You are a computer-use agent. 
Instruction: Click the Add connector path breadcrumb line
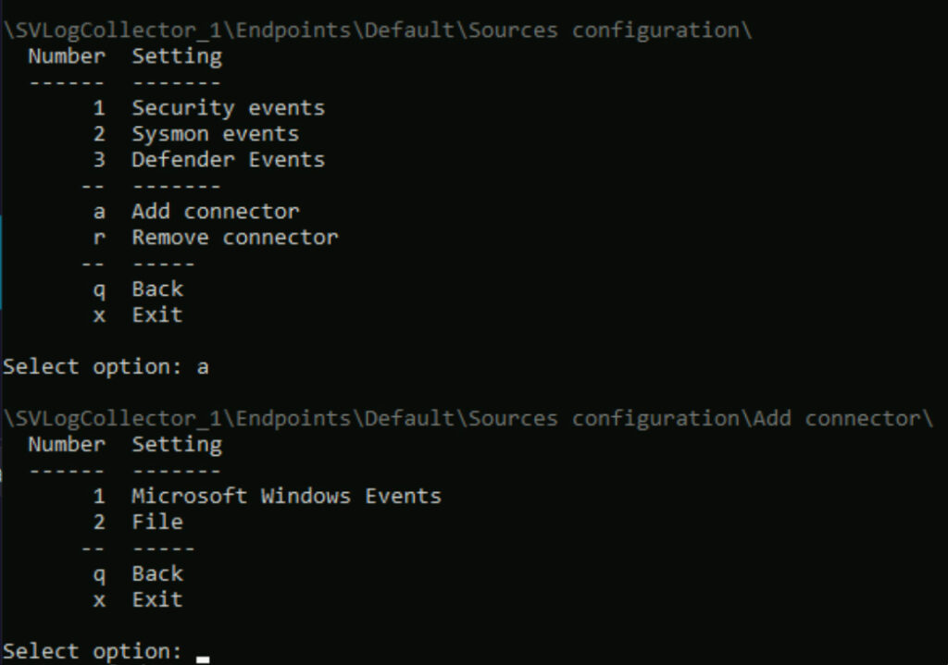click(x=468, y=419)
